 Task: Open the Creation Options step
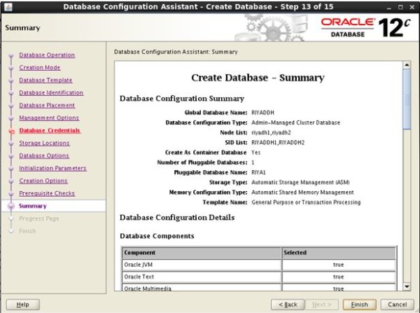(x=43, y=181)
